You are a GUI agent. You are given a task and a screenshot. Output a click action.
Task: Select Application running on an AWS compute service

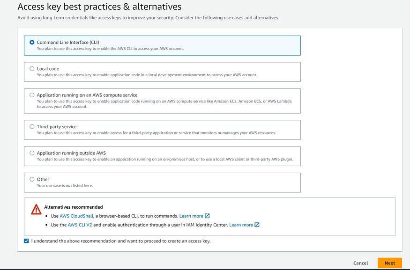32,95
